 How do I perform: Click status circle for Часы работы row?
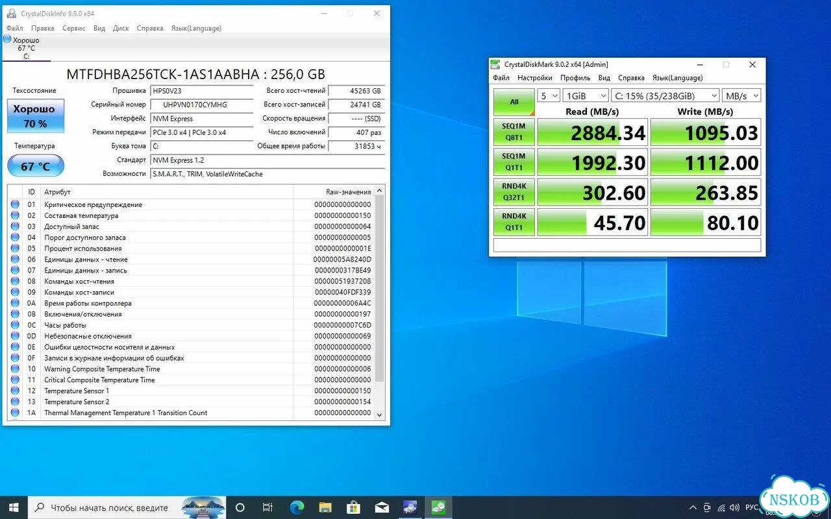coord(15,325)
